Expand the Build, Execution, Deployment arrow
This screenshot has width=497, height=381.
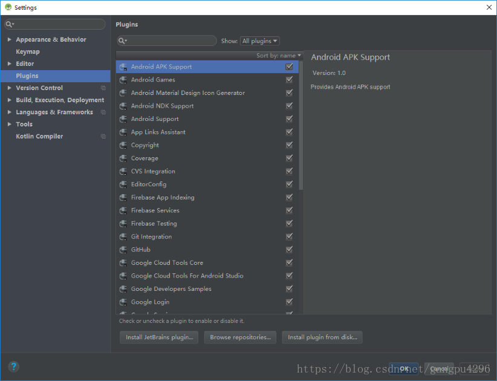click(9, 100)
